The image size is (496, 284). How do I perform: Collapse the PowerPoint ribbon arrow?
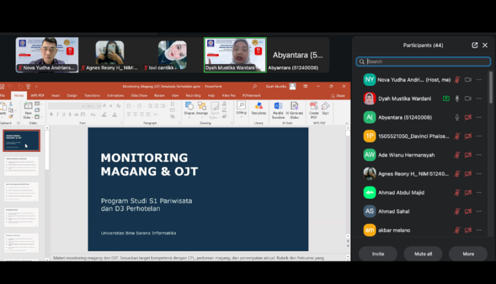point(347,124)
